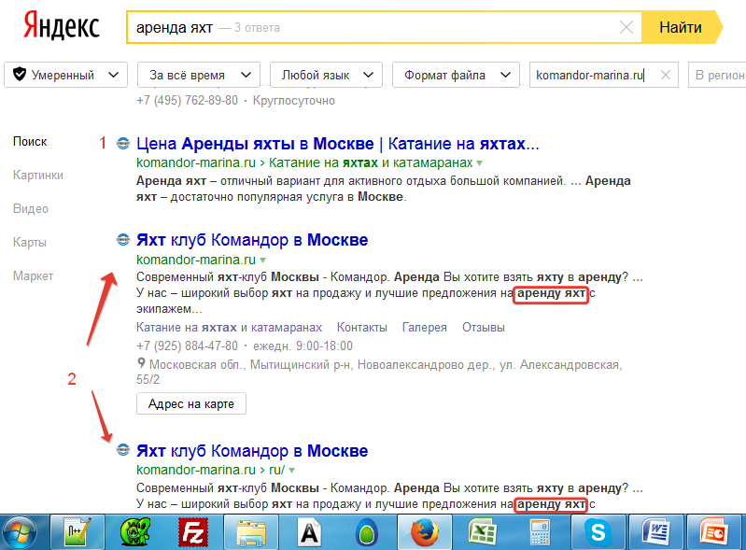
Task: Click the В регионе filter field
Action: (717, 75)
